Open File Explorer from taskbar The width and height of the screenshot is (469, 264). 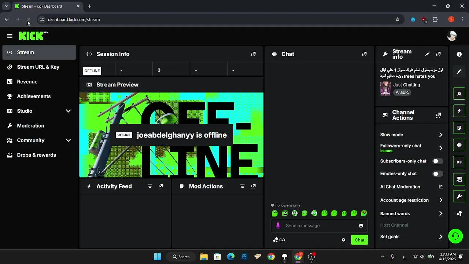coord(204,257)
